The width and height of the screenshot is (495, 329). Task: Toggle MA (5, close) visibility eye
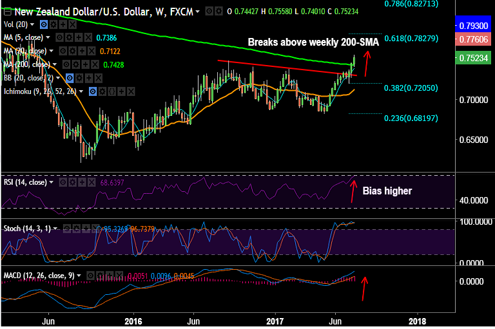coord(59,38)
